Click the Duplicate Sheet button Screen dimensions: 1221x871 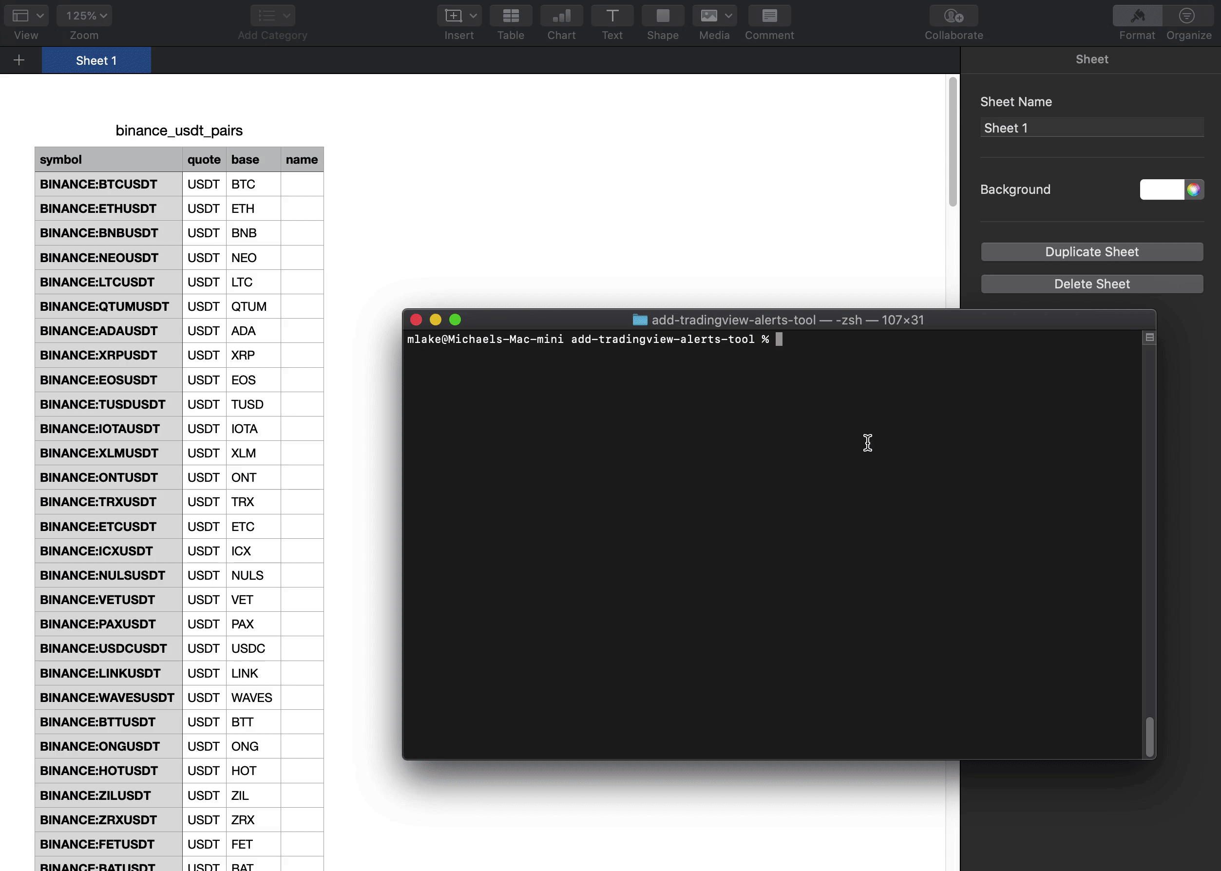[x=1092, y=252]
